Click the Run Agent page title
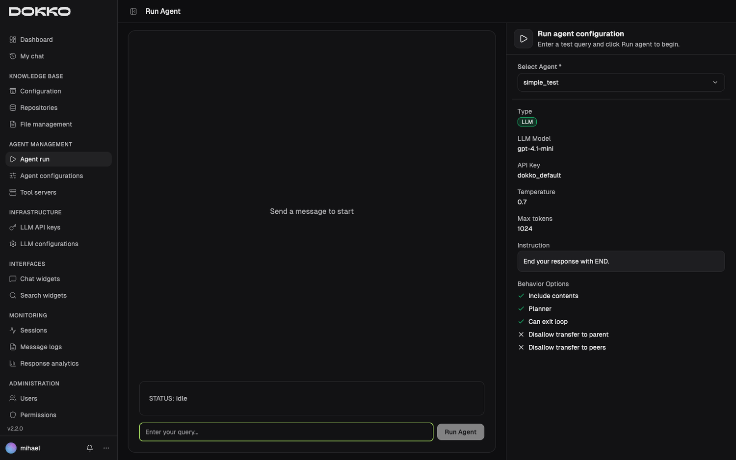This screenshot has width=736, height=460. click(x=163, y=11)
